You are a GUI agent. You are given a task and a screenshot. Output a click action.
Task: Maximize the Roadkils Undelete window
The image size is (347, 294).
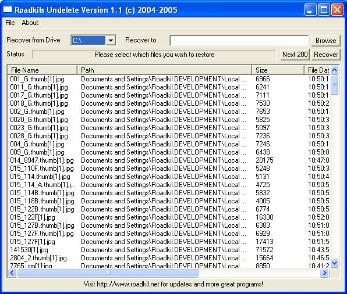(324, 10)
